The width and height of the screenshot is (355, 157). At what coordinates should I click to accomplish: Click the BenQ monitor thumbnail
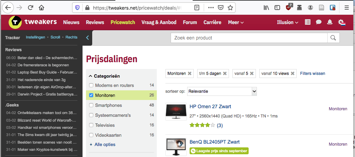[x=176, y=147]
